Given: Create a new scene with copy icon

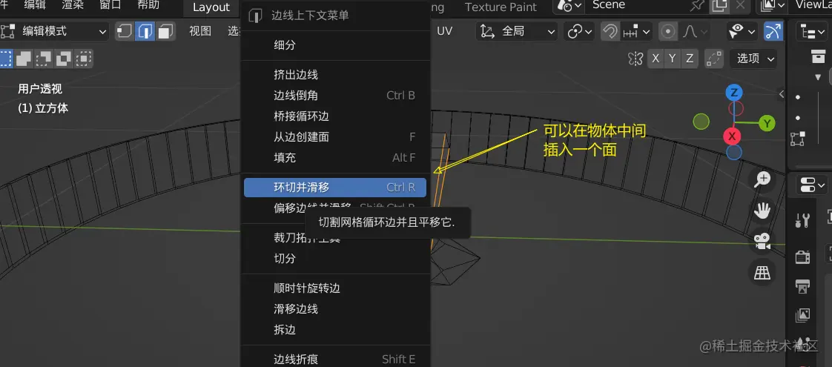Looking at the screenshot, I should (x=719, y=6).
